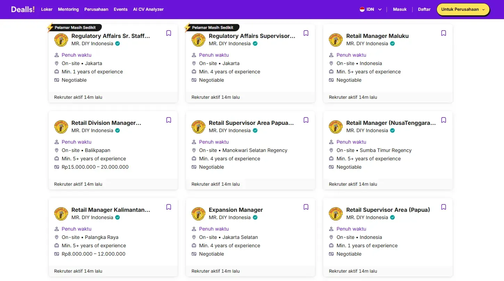
Task: Go to Mentoring page
Action: click(x=68, y=9)
